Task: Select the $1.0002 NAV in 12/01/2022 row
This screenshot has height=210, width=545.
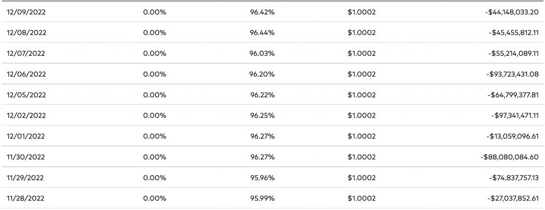Action: pyautogui.click(x=361, y=137)
